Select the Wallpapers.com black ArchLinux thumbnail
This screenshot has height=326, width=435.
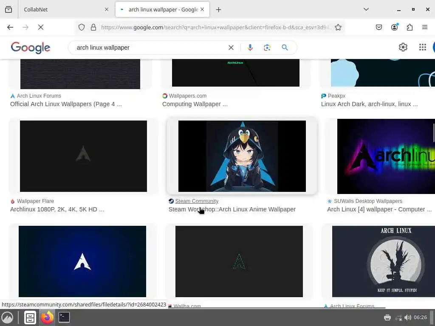coord(235,73)
